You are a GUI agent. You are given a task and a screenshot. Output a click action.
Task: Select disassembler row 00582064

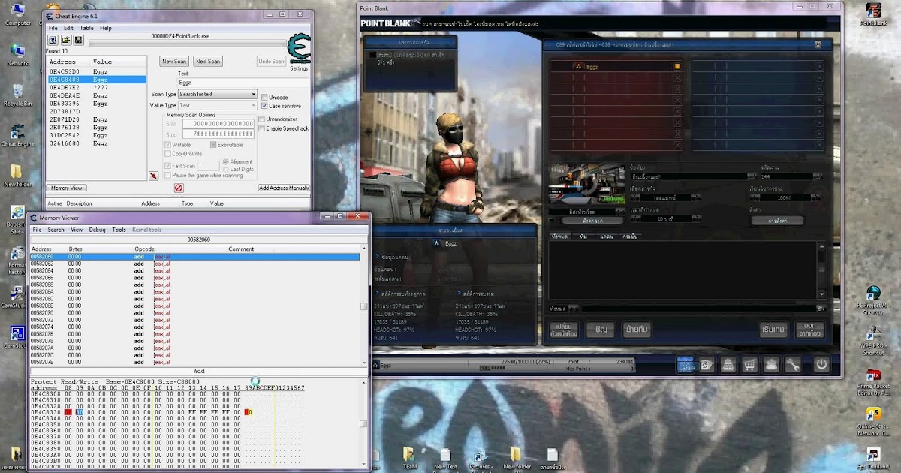click(195, 270)
